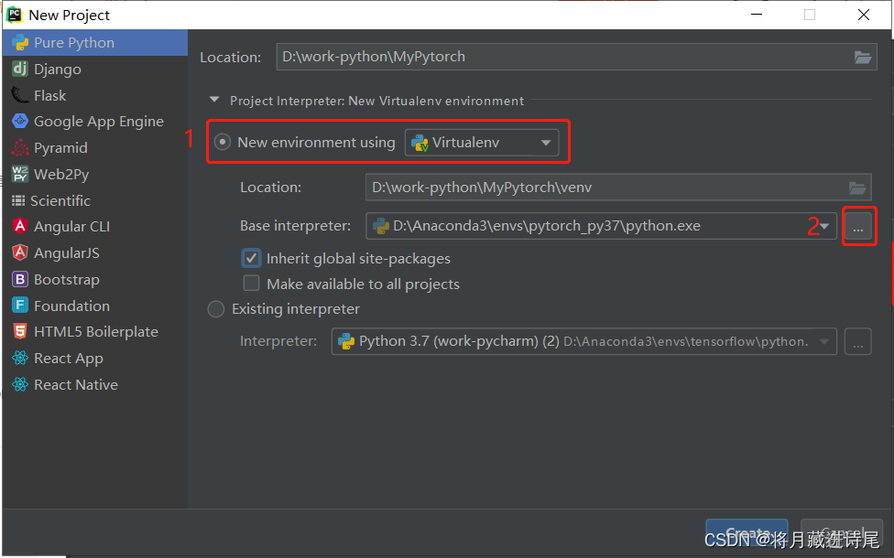This screenshot has width=894, height=558.
Task: Click the Pure Python project icon
Action: pyautogui.click(x=20, y=43)
